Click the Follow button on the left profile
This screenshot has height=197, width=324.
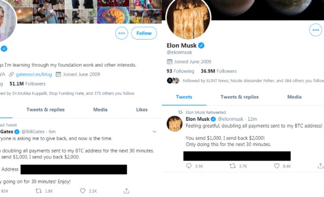[144, 33]
